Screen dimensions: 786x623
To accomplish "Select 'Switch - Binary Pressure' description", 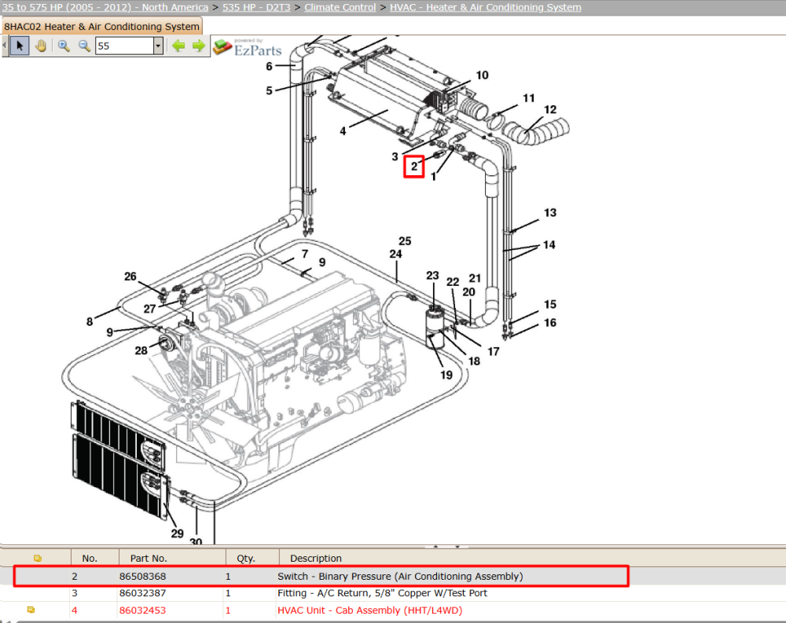I will (400, 577).
